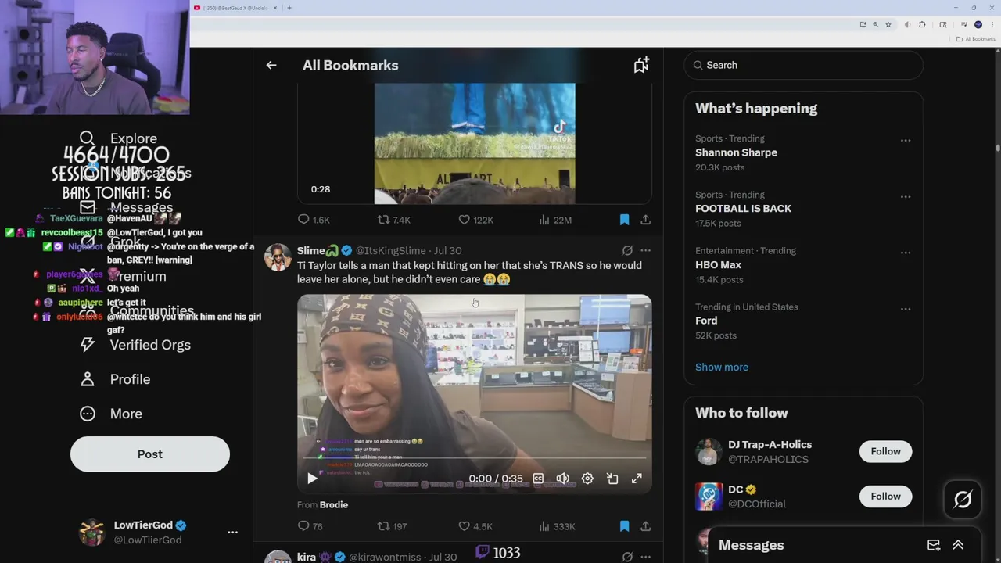Open more options for HBO Max trend
Viewport: 1001px width, 563px height.
coord(906,253)
